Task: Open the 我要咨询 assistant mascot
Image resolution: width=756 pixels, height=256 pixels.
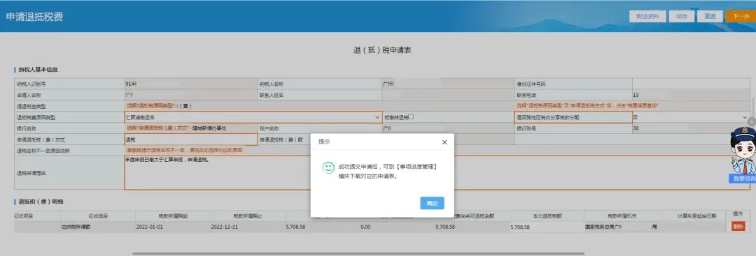Action: pyautogui.click(x=743, y=154)
